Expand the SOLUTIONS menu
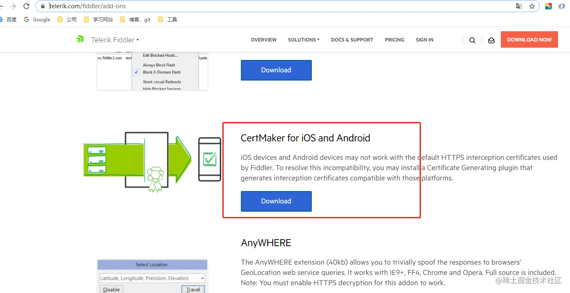This screenshot has width=570, height=293. coord(304,40)
